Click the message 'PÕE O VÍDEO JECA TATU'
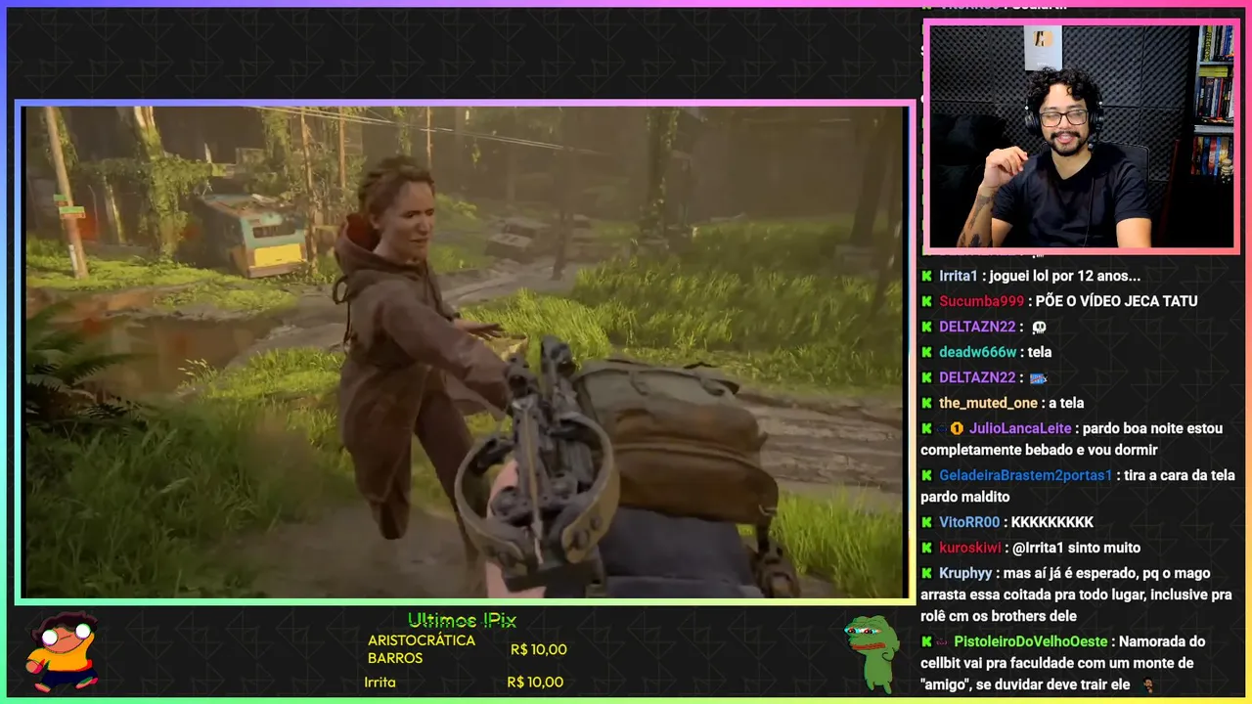 1116,301
